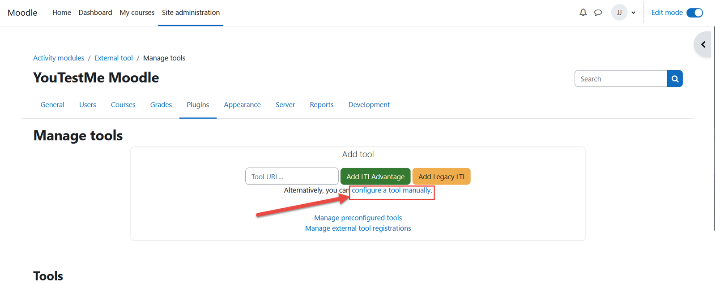
Task: Open the Users tab
Action: [x=88, y=105]
